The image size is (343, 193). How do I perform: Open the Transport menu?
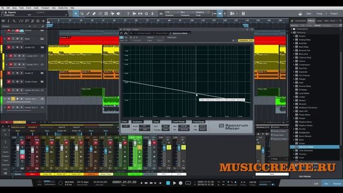coord(45,8)
